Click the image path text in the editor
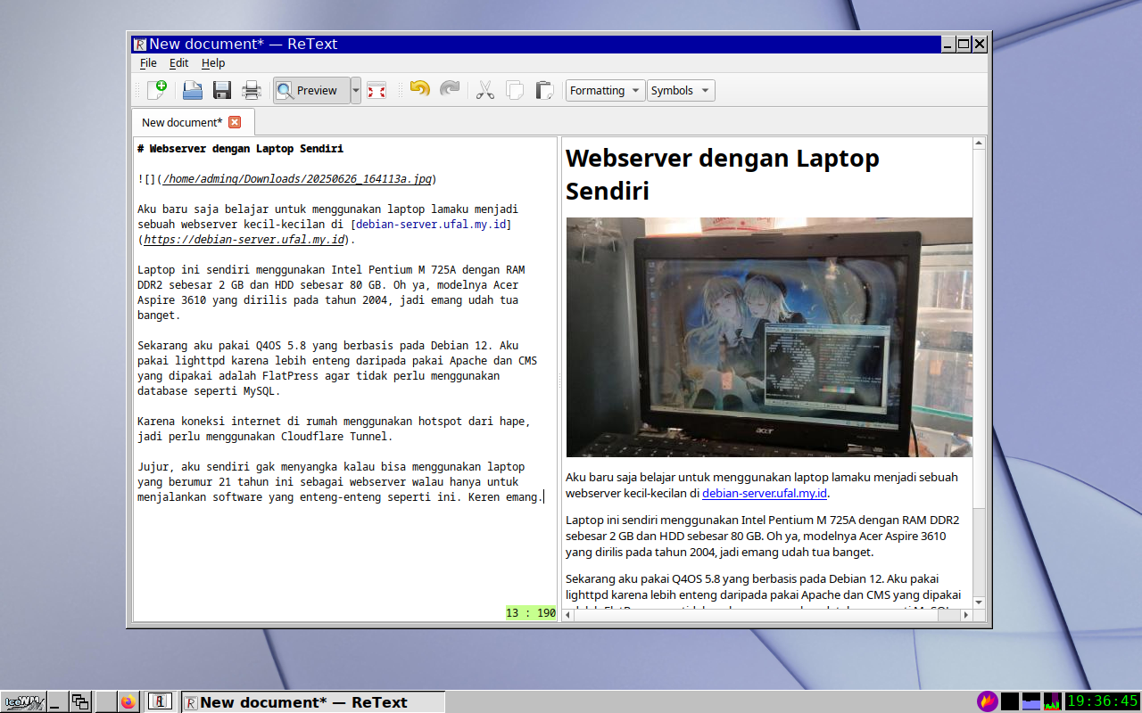Image resolution: width=1142 pixels, height=713 pixels. tap(299, 179)
